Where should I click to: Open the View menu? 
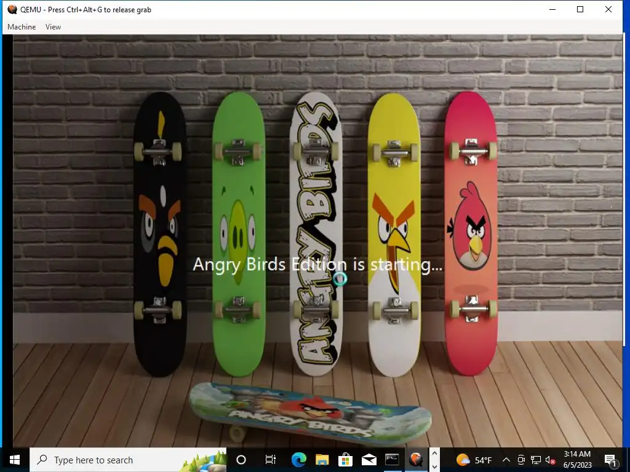pyautogui.click(x=53, y=27)
